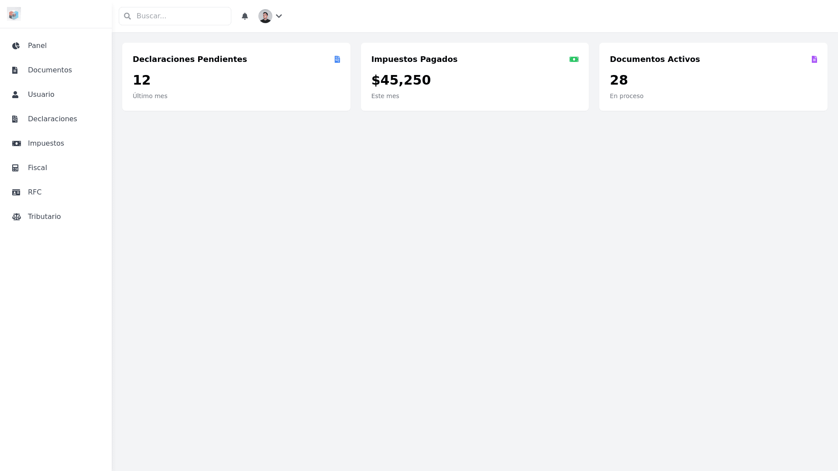This screenshot has width=838, height=471.
Task: Click the blue document icon on Declaraciones Pendientes
Action: (337, 59)
